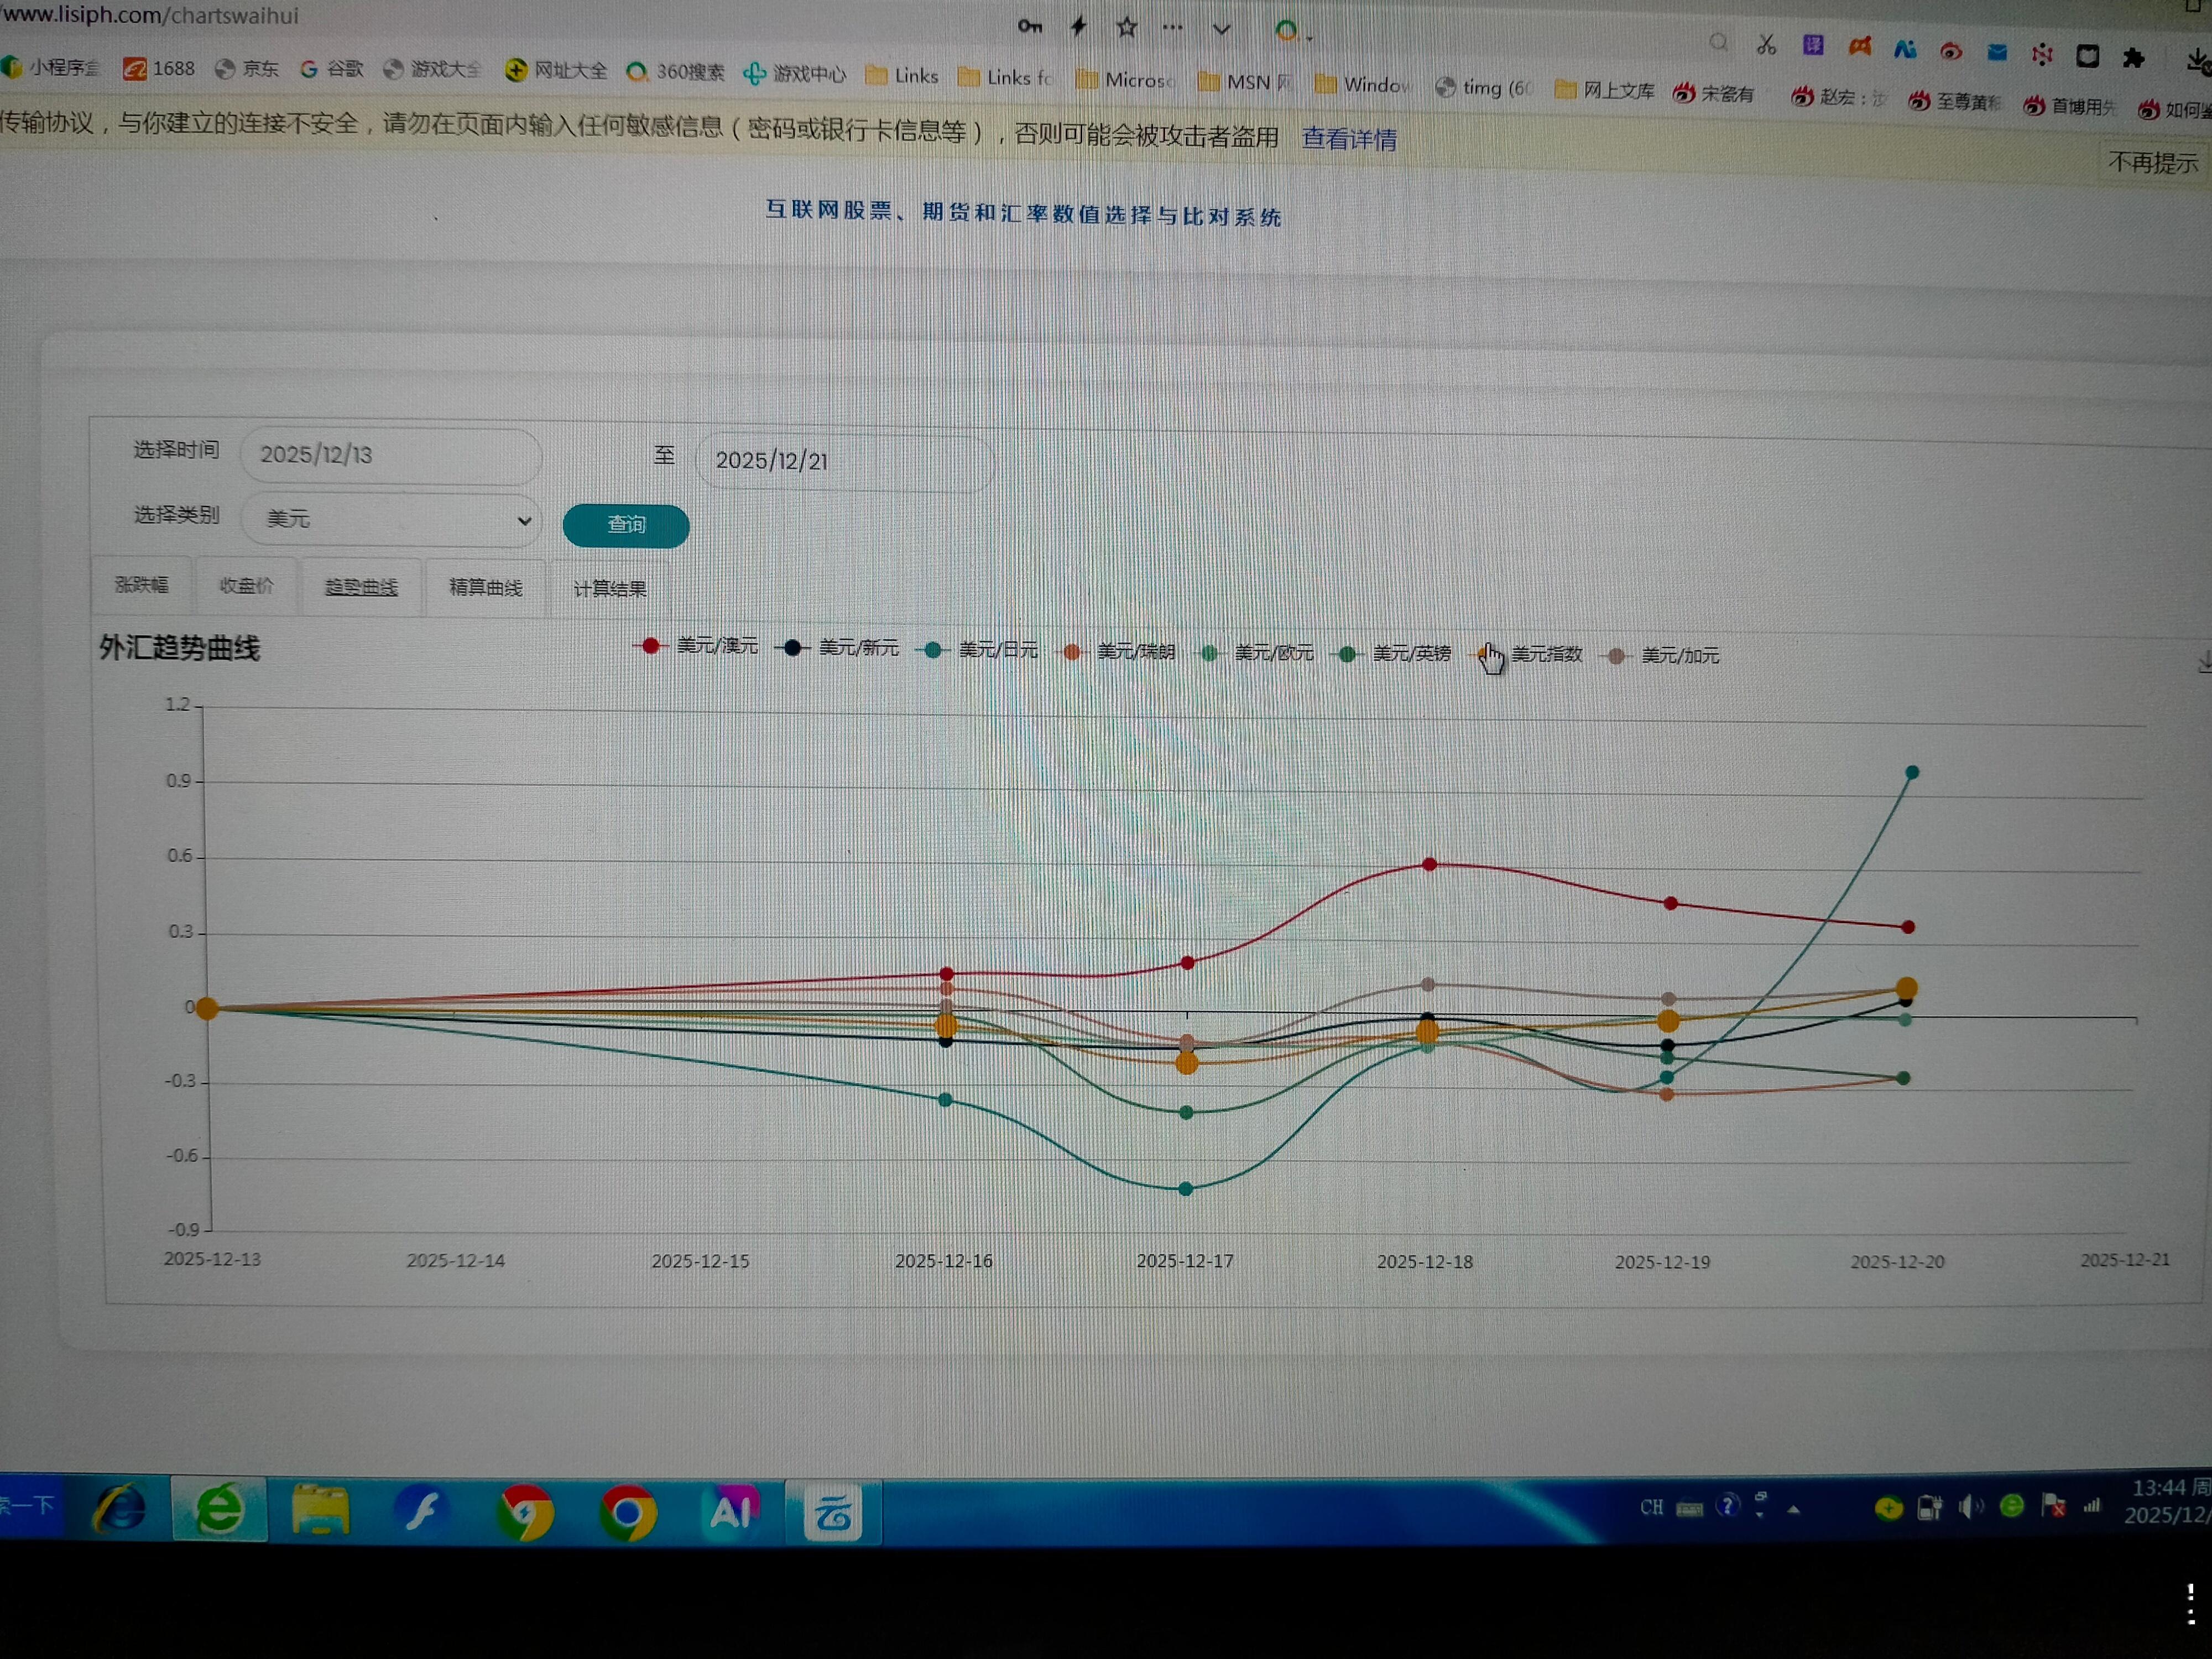Viewport: 2212px width, 1659px height.
Task: Switch to the 涨跌幅 tab
Action: click(x=142, y=585)
